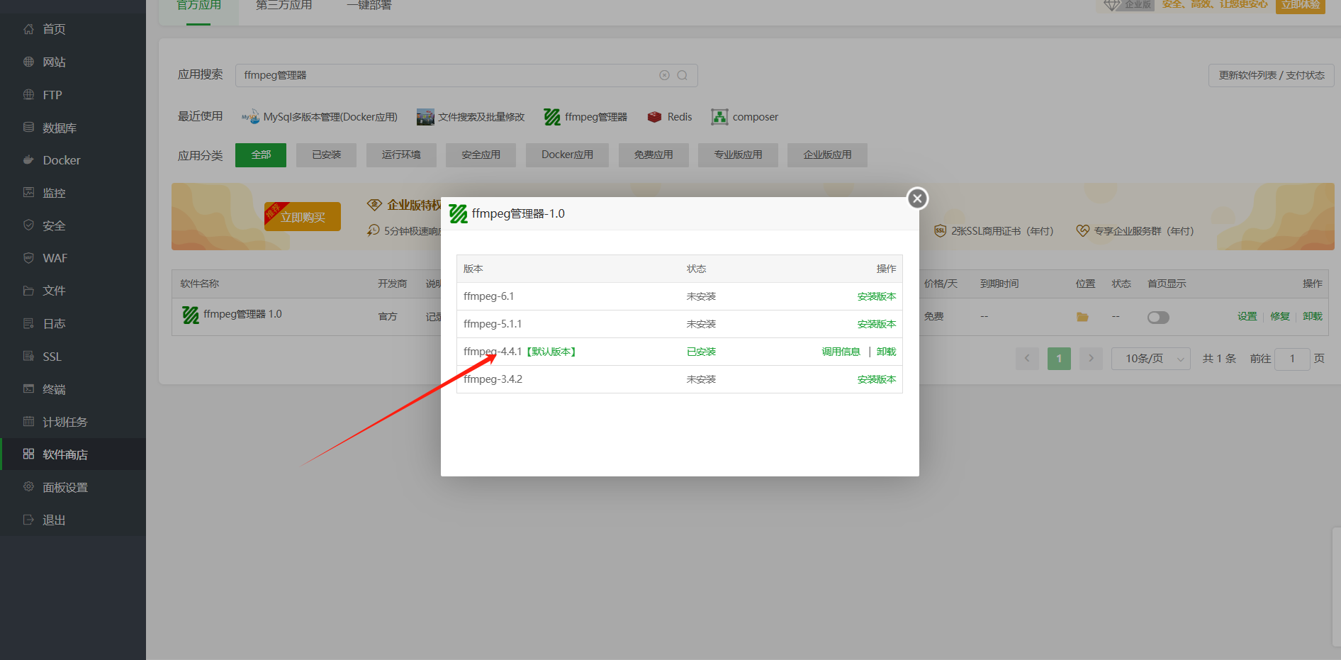Switch to the 第三方应用 tab
Screen dimensions: 1341x660
pyautogui.click(x=284, y=6)
